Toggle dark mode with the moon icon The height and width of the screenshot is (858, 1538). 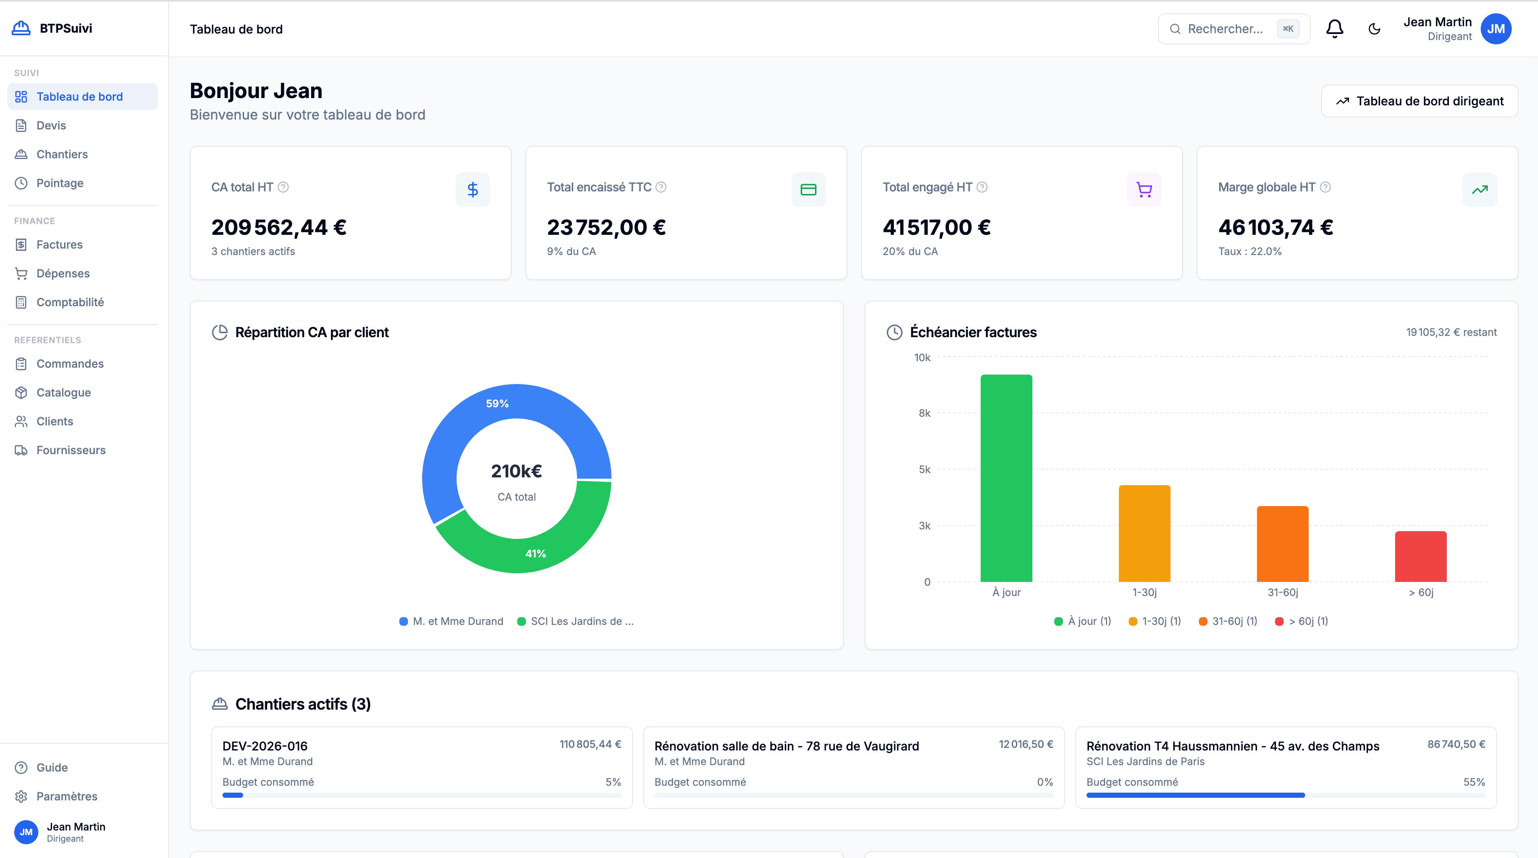[1374, 28]
